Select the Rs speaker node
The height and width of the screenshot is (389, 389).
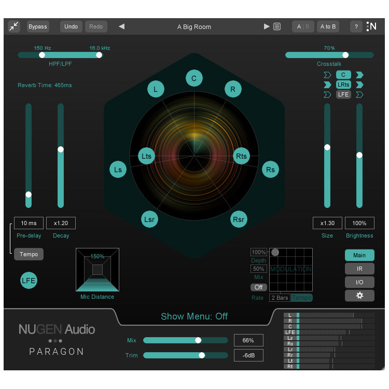tap(270, 170)
